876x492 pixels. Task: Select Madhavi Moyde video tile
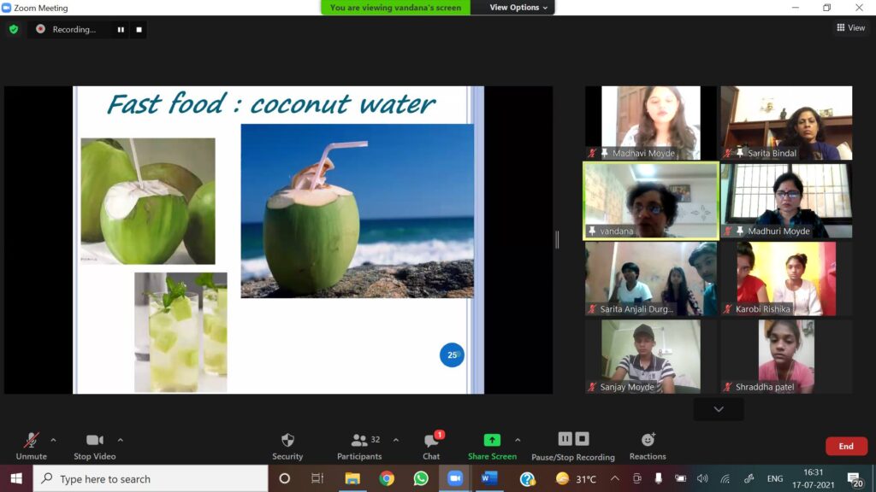(x=651, y=123)
